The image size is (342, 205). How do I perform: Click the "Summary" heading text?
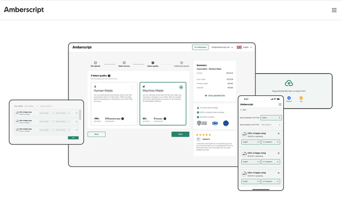pyautogui.click(x=202, y=65)
